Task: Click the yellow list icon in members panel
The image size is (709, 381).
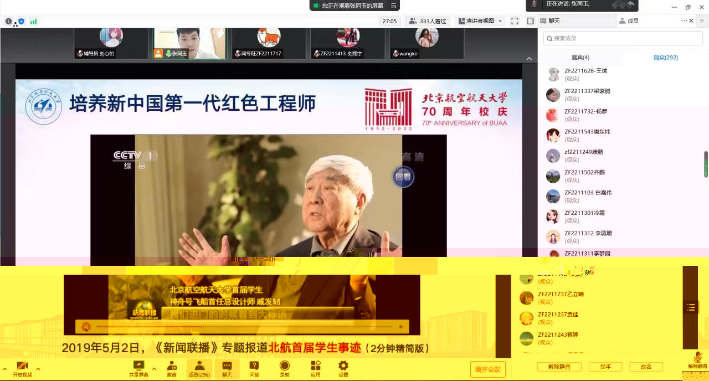Action: (x=691, y=308)
